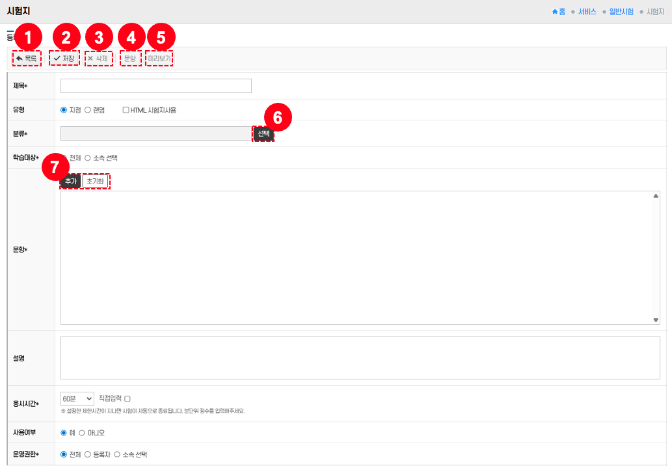Click the 목록 (list) back button
Image resolution: width=672 pixels, height=466 pixels.
(26, 59)
